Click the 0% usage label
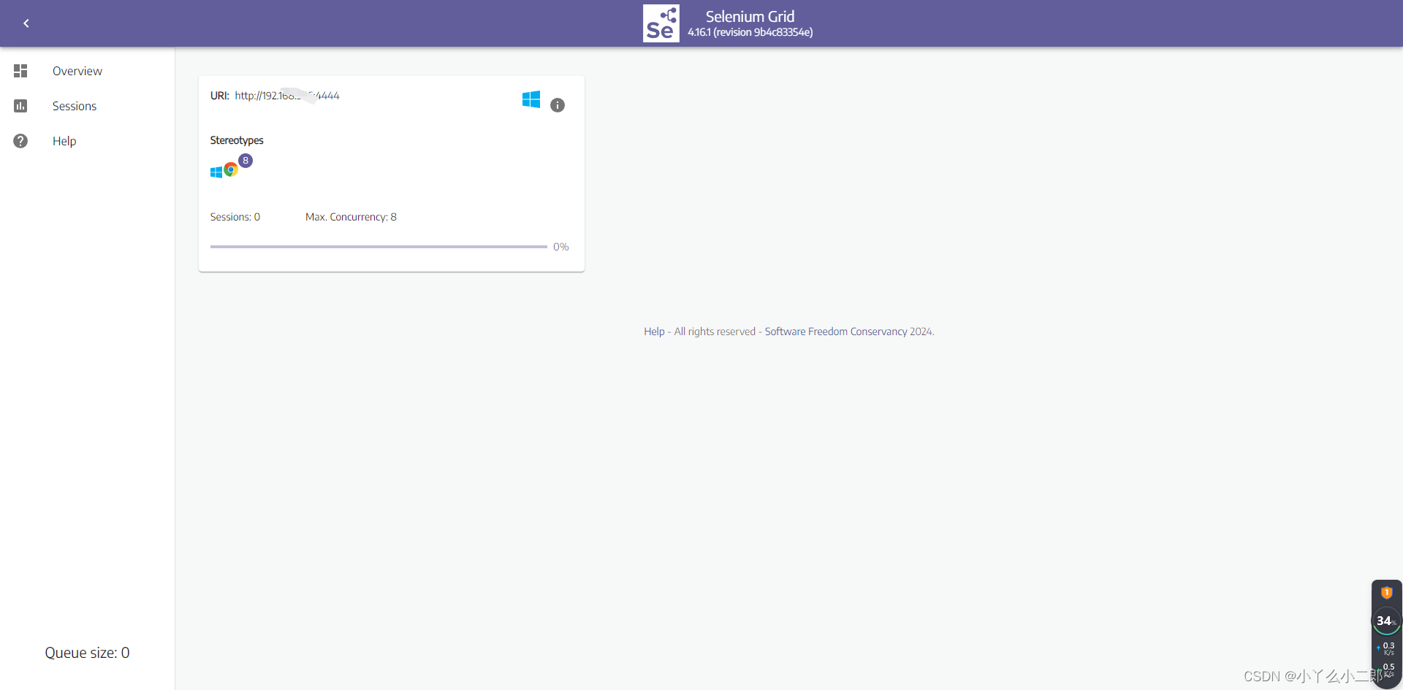The height and width of the screenshot is (690, 1403). click(561, 247)
